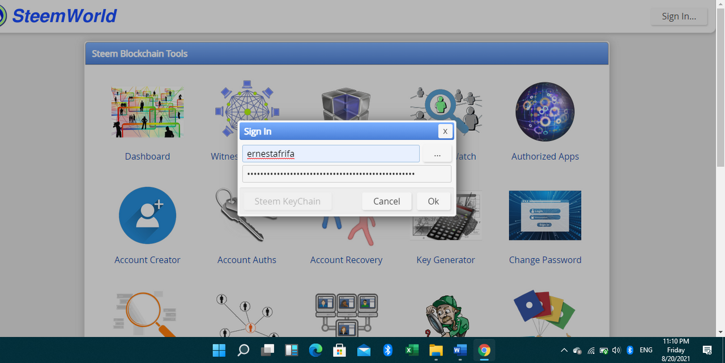Click the Change Password icon

(x=545, y=215)
